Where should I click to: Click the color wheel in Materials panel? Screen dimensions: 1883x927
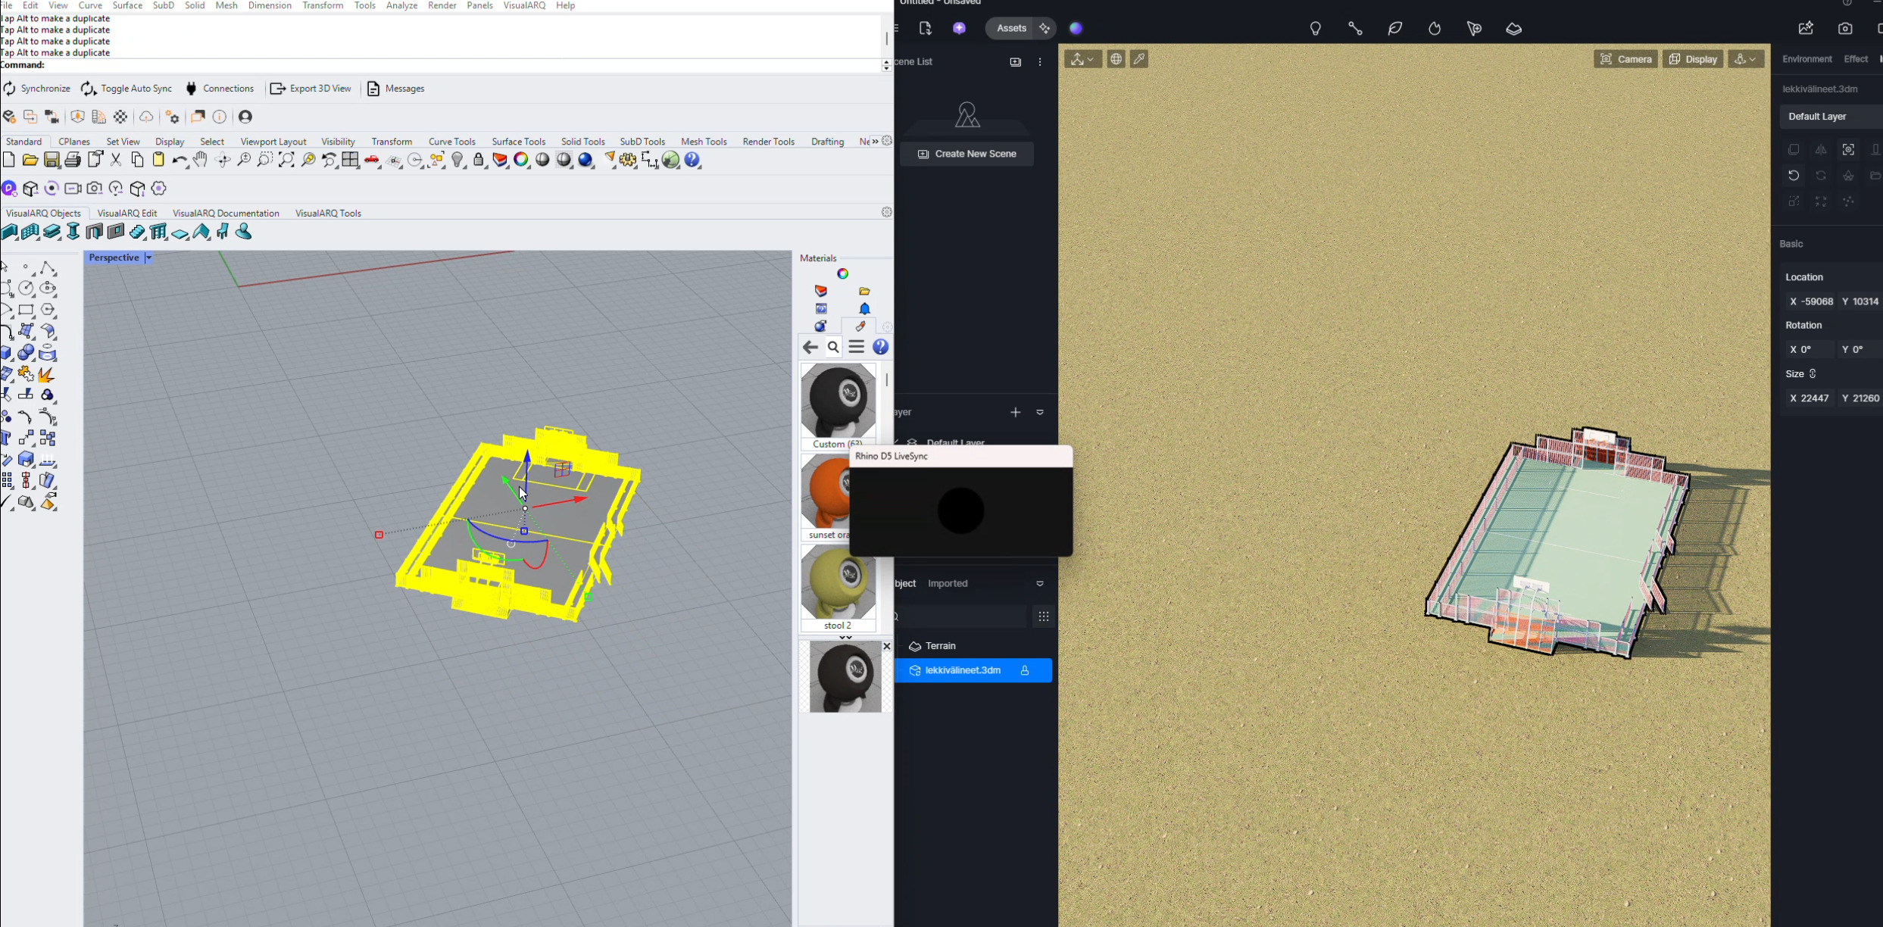tap(842, 274)
